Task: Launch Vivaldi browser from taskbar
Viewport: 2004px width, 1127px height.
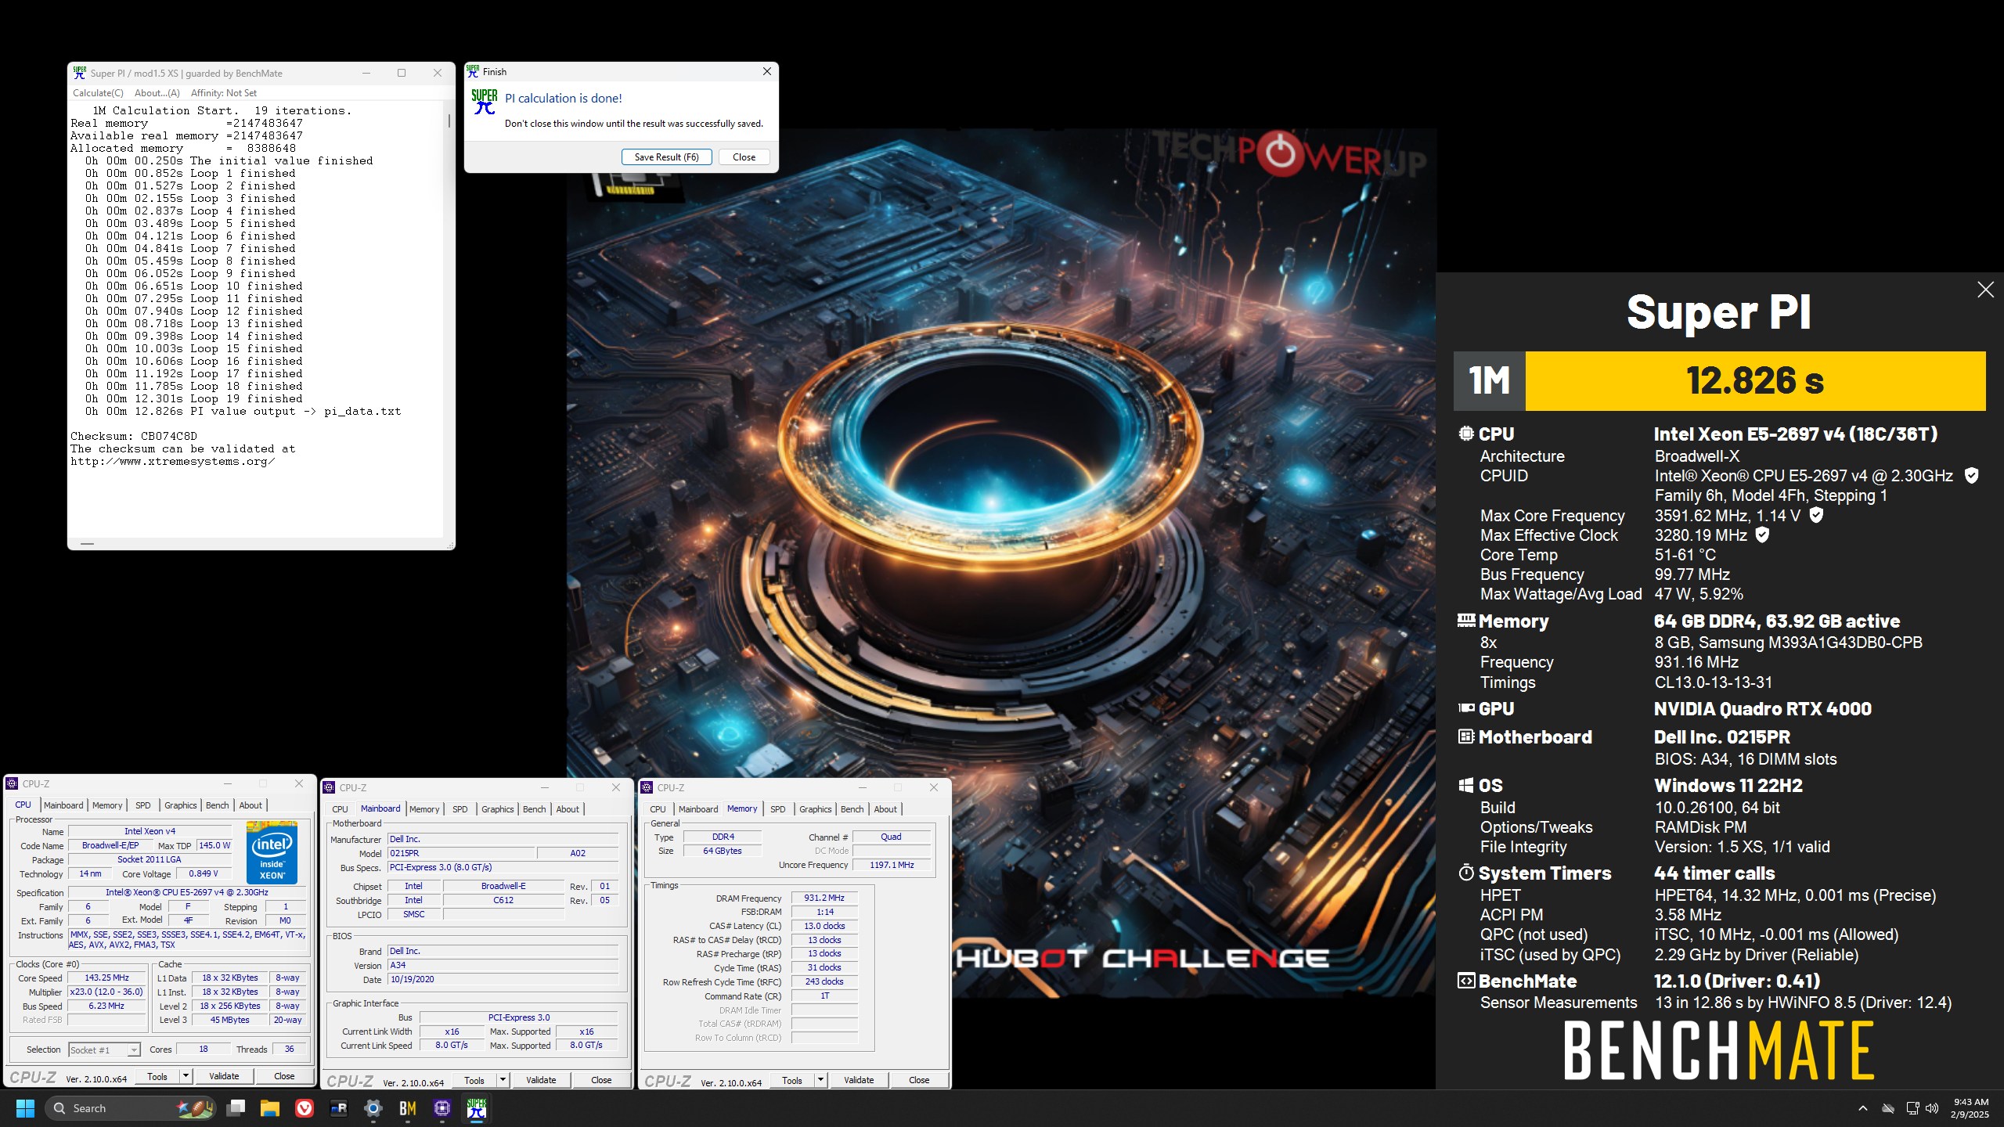Action: click(x=305, y=1108)
